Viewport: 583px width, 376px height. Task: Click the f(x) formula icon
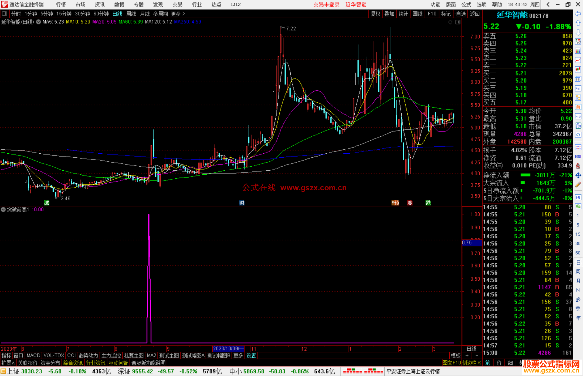click(578, 126)
